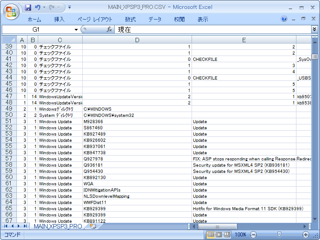
Task: Go to the データ tab
Action: pyautogui.click(x=155, y=20)
